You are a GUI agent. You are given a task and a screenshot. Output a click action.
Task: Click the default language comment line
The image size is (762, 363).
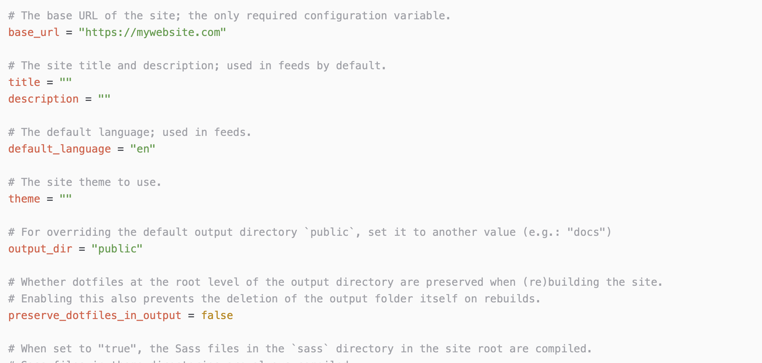pos(130,132)
